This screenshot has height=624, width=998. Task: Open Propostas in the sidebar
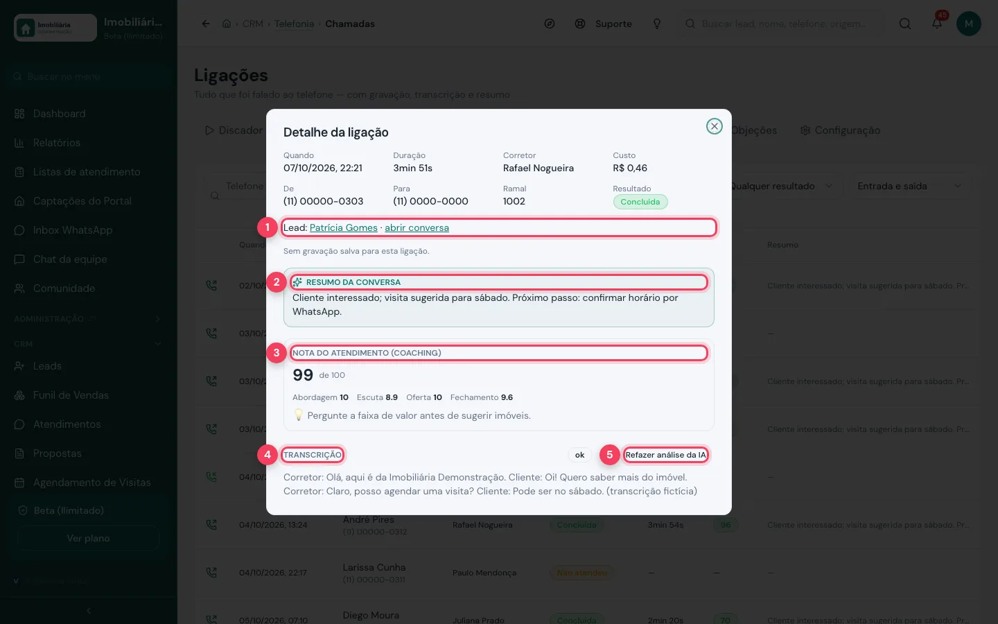[89, 453]
